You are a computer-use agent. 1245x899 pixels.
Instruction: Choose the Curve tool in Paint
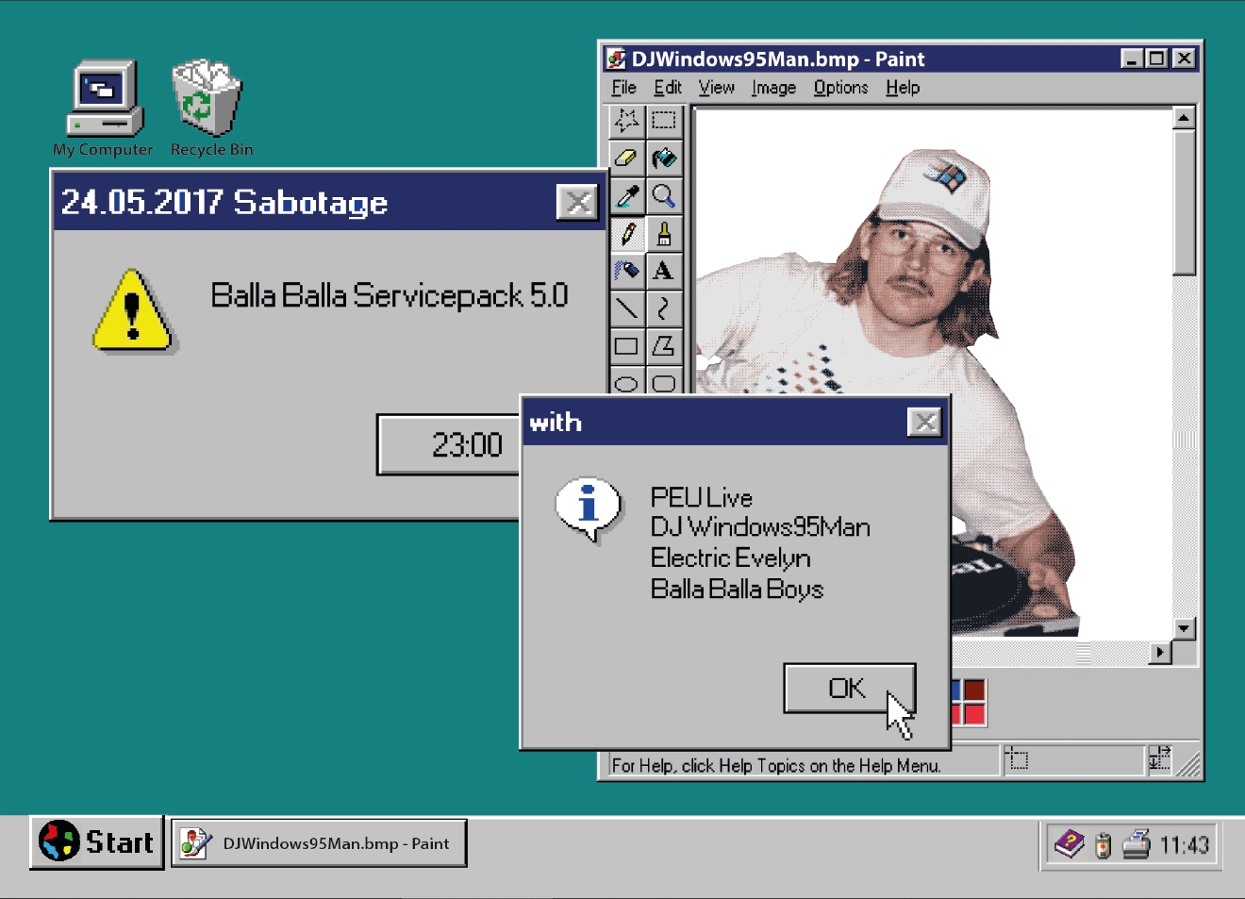pyautogui.click(x=664, y=308)
